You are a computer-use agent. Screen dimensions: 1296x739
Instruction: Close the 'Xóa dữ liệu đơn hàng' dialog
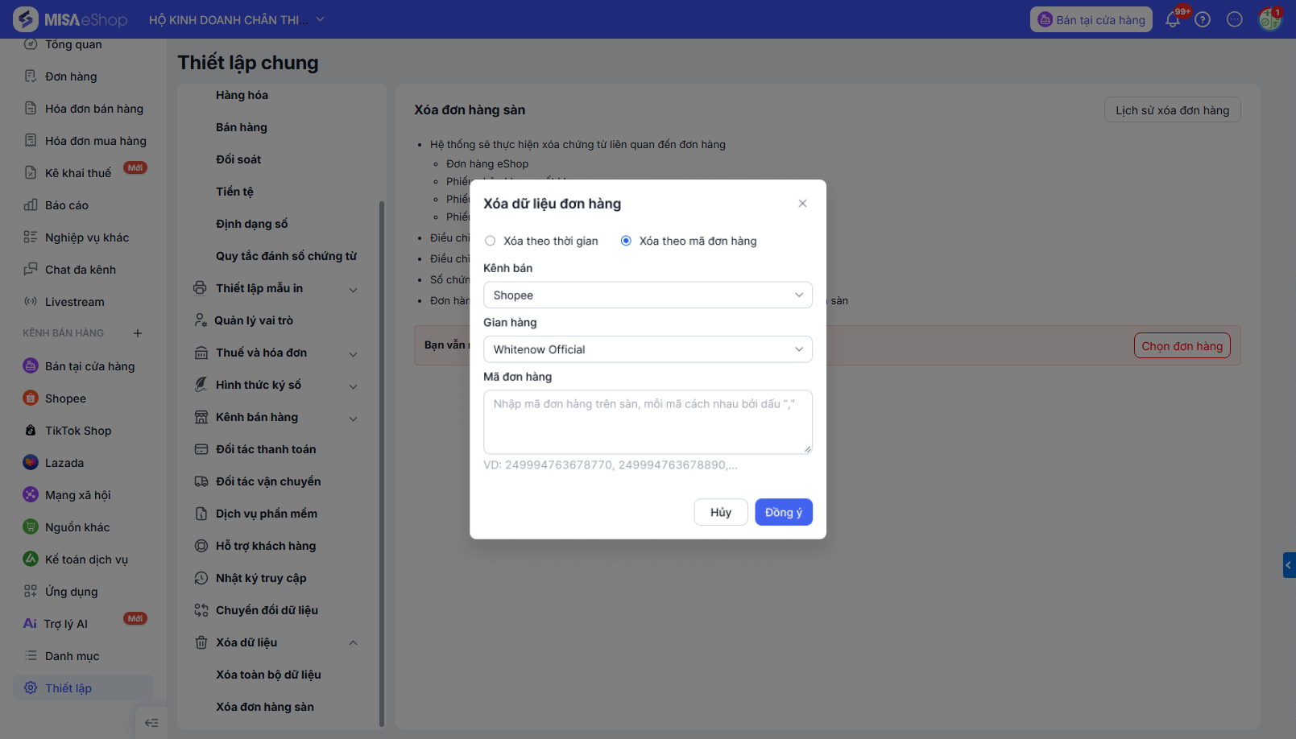pos(802,204)
